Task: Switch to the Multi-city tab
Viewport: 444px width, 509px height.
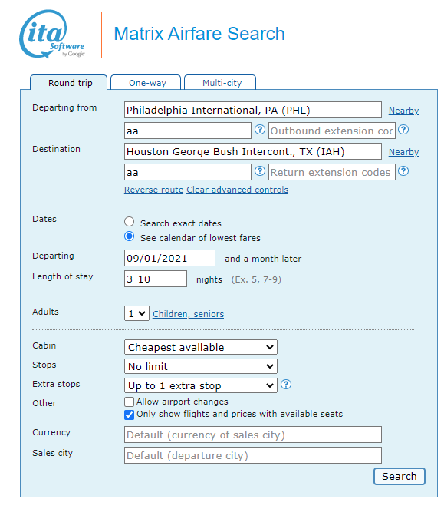Action: [x=220, y=82]
